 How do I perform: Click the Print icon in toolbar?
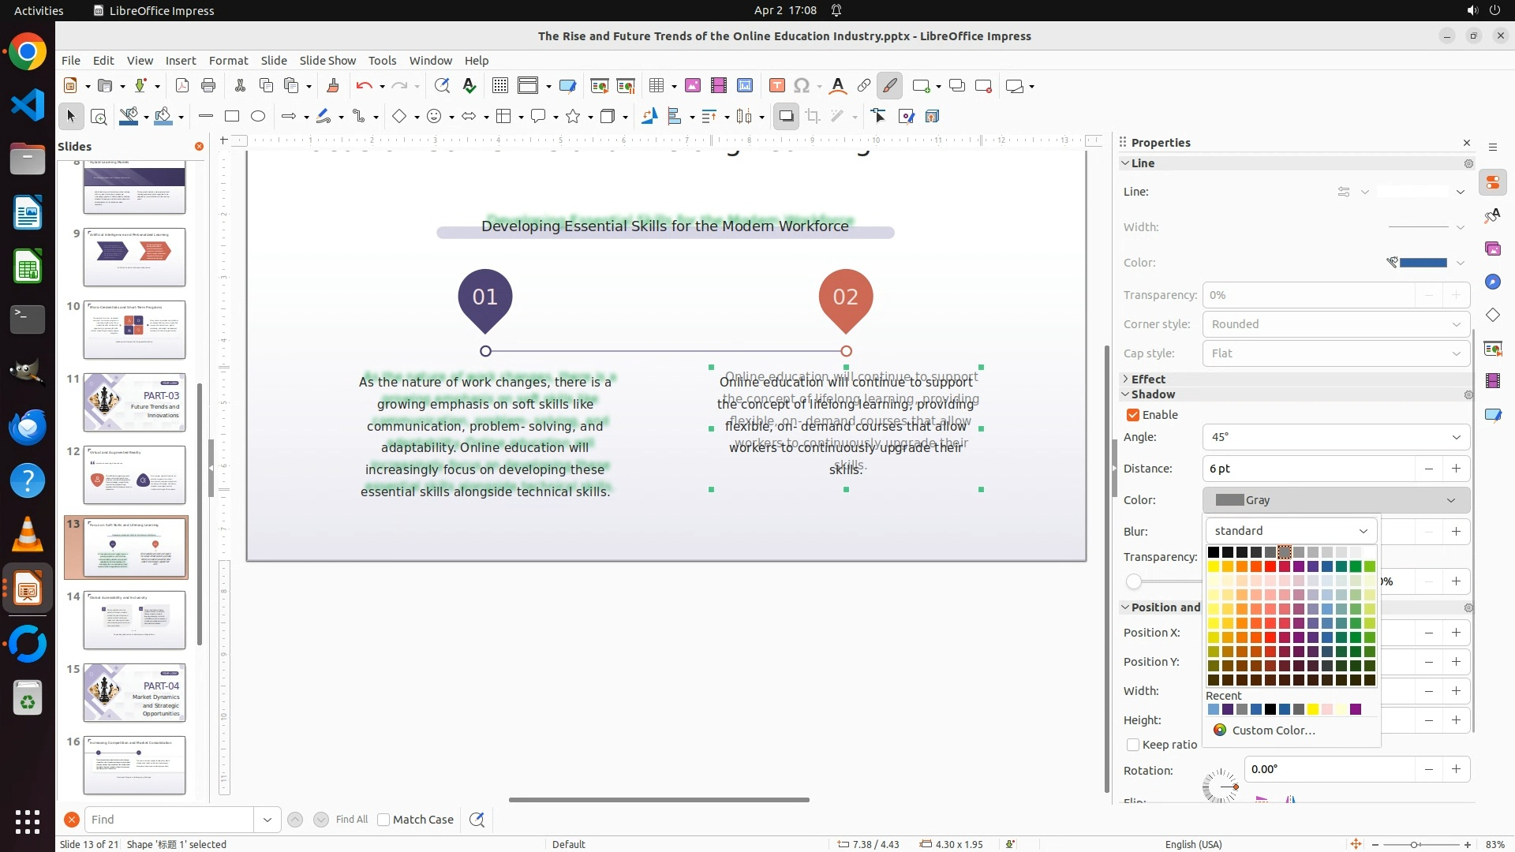(x=208, y=86)
